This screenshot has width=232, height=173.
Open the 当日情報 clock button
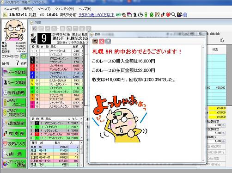(x=14, y=93)
